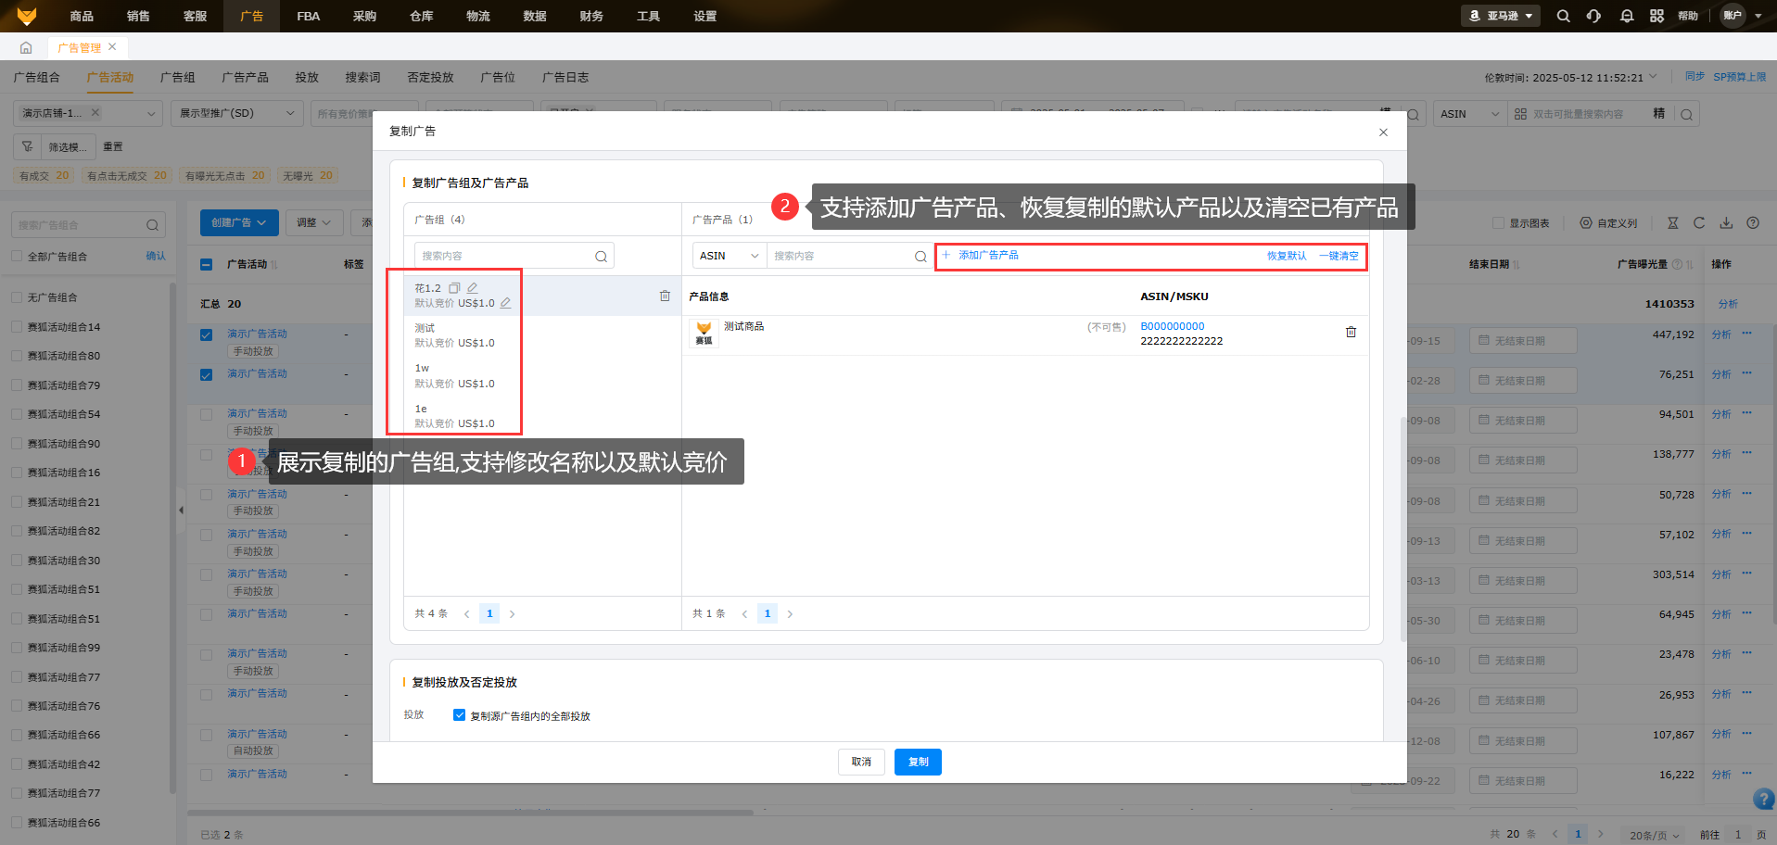
Task: Check 赛狐活动组合14 in sidebar
Action: click(x=17, y=327)
